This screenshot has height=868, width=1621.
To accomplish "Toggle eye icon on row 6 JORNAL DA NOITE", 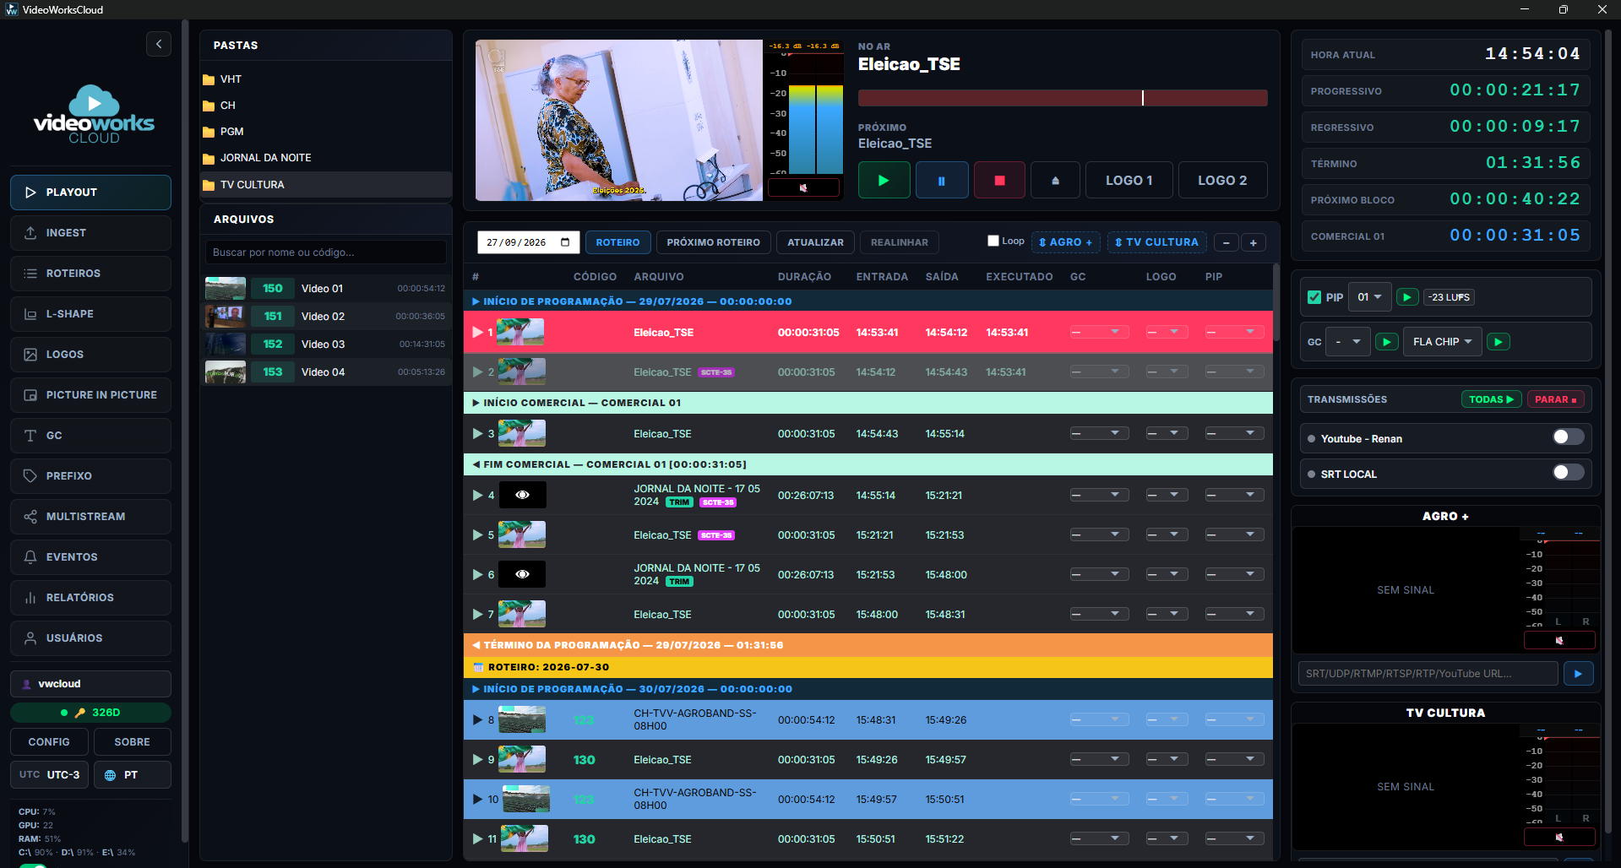I will (522, 574).
